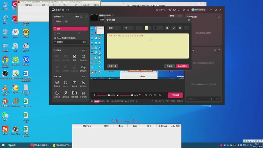Open the 游戏玩法 gameplay icon
The height and width of the screenshot is (148, 263).
(83, 84)
